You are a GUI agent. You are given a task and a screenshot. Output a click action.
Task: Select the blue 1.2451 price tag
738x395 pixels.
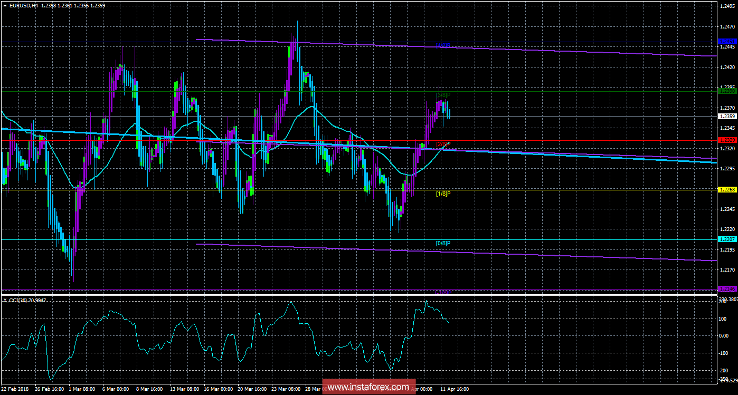tap(727, 41)
